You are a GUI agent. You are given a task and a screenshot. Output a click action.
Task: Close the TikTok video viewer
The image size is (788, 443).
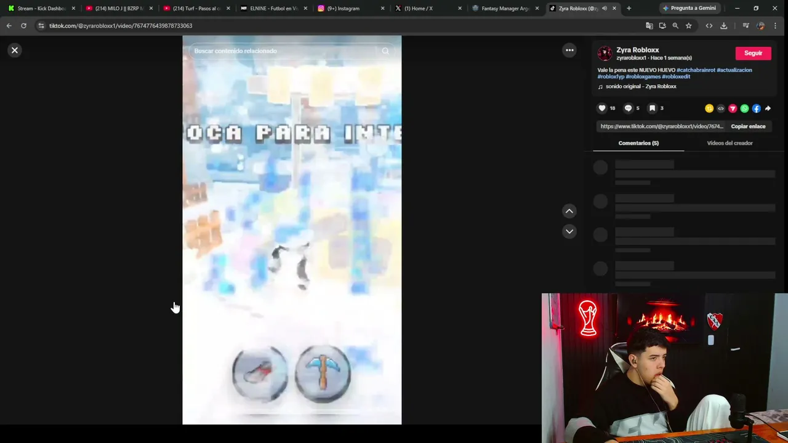coord(15,50)
